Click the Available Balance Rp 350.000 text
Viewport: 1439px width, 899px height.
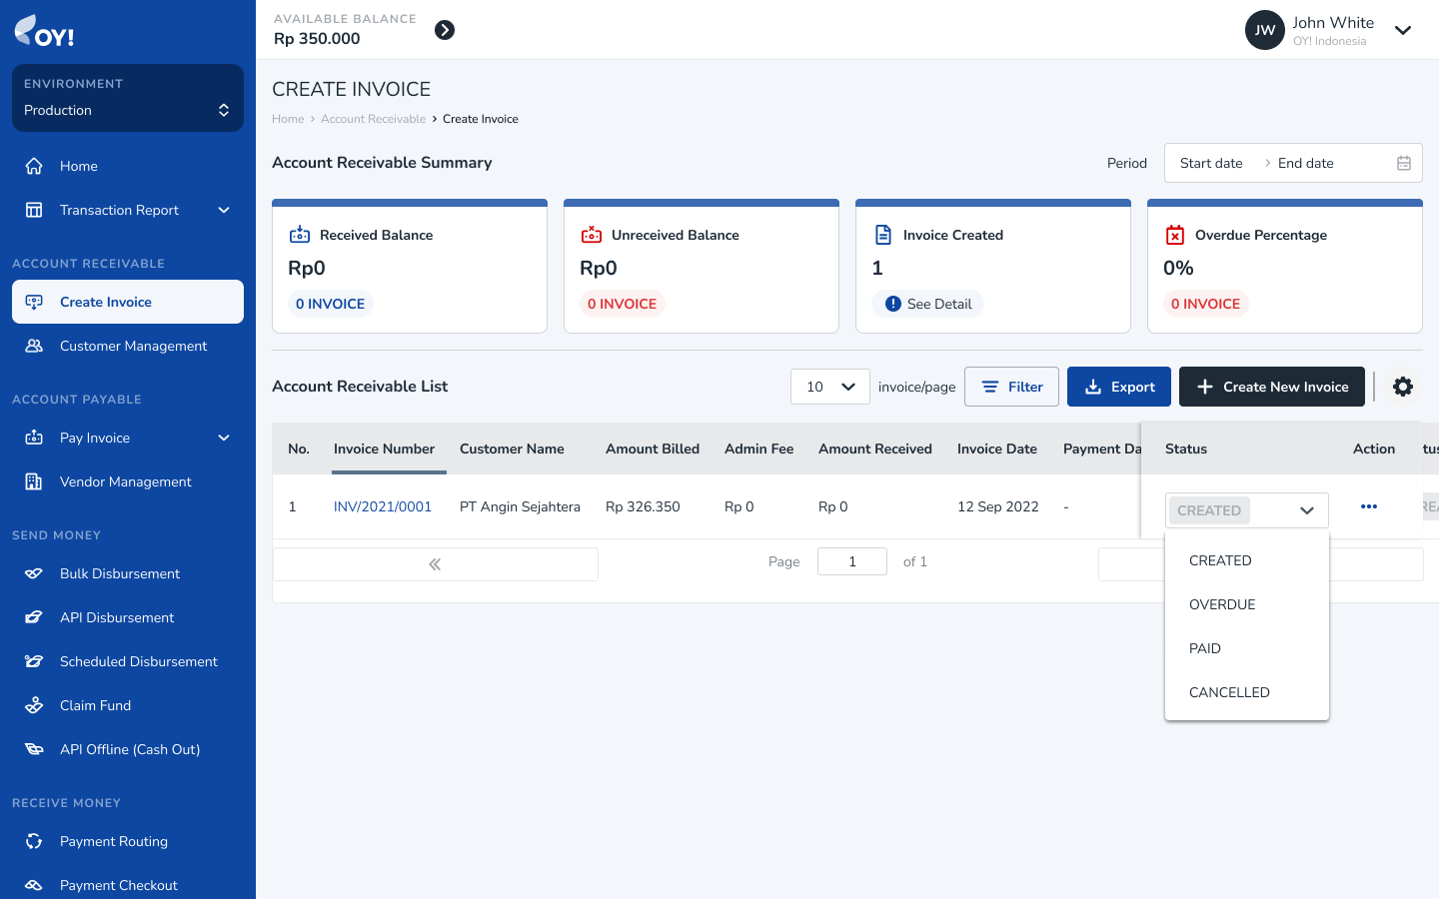click(317, 38)
